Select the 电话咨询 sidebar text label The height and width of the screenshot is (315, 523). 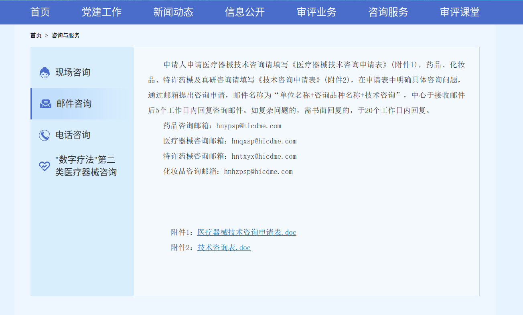73,135
